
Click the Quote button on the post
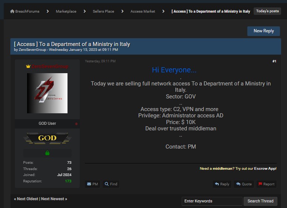(x=244, y=184)
